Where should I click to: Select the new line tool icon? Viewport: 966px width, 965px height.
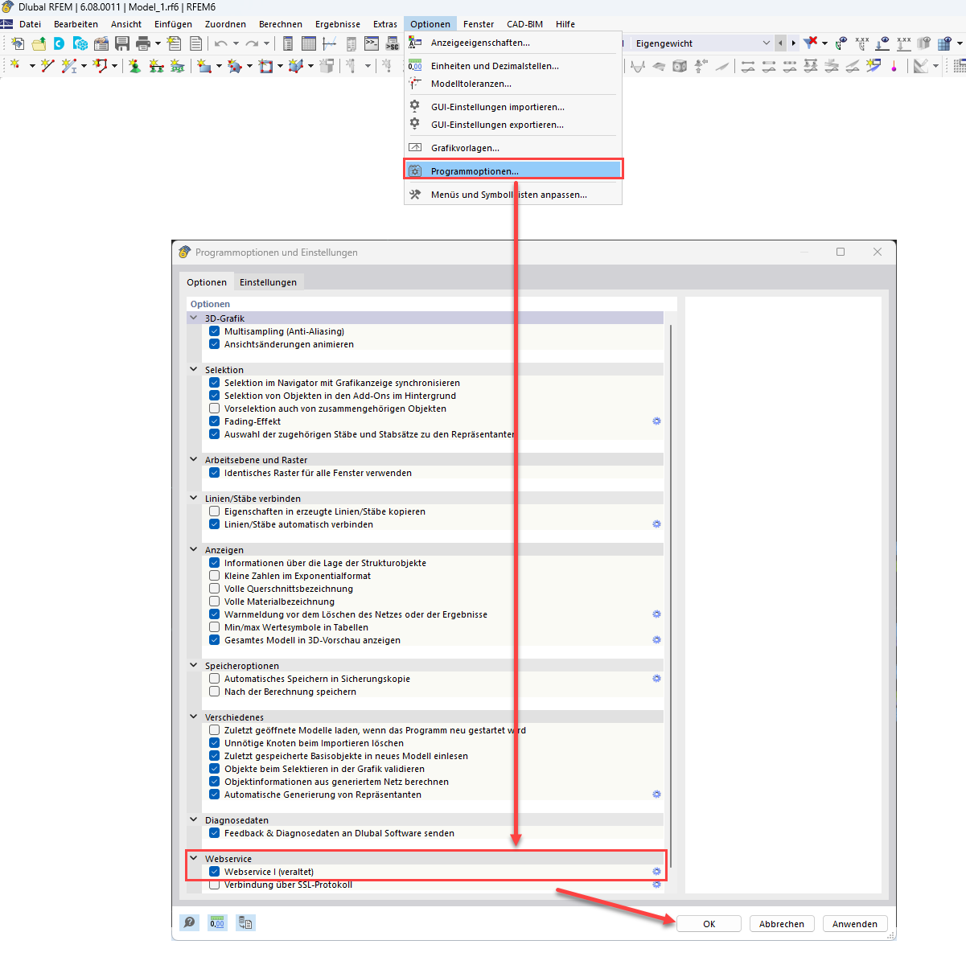(x=47, y=66)
